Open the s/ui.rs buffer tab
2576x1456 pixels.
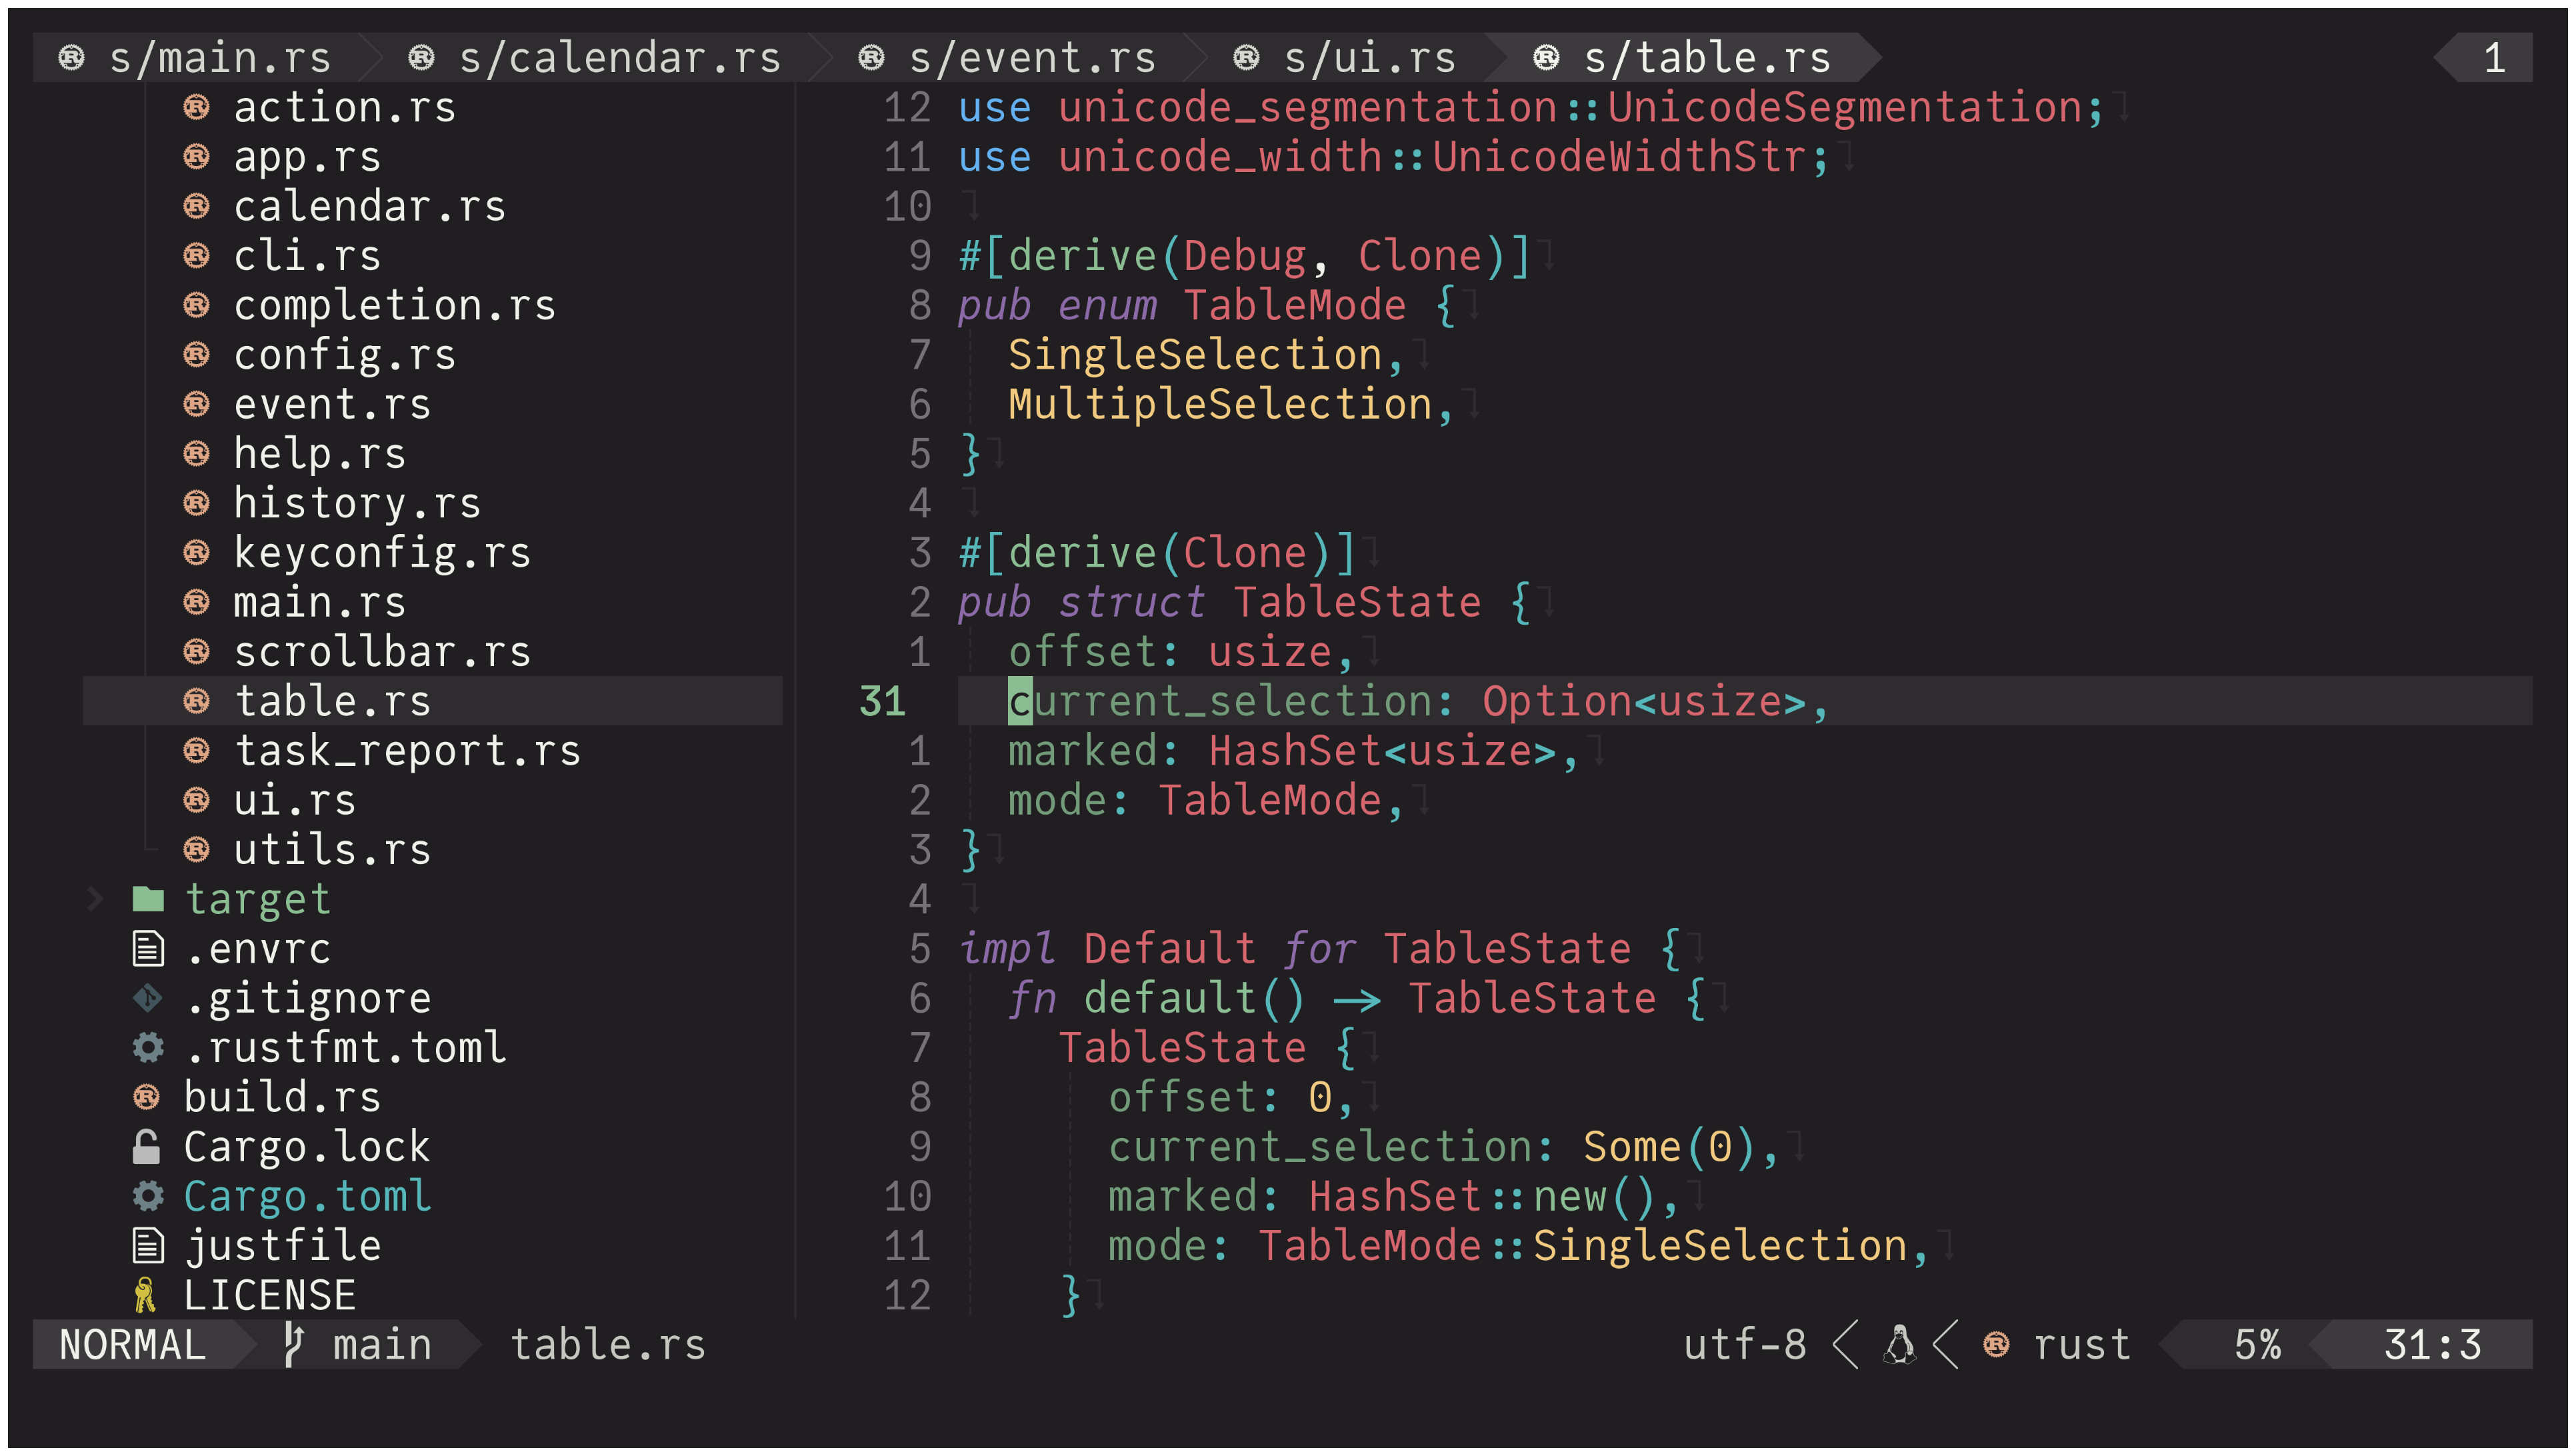click(x=1368, y=57)
